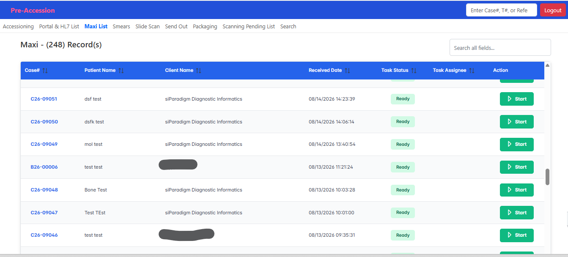The height and width of the screenshot is (257, 568).
Task: Start the task for case C26-09050
Action: click(516, 122)
